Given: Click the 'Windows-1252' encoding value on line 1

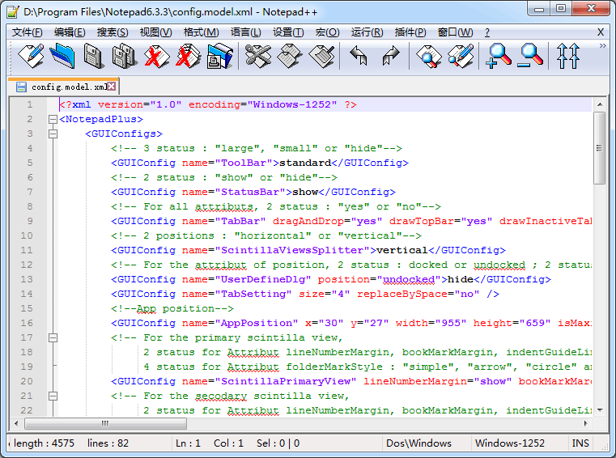Looking at the screenshot, I should coord(292,104).
